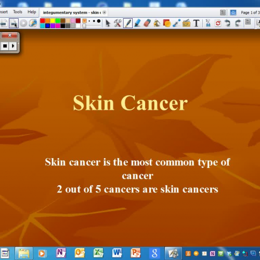Open the page browser icon beside Redo
The height and width of the screenshot is (260, 260).
point(248,22)
